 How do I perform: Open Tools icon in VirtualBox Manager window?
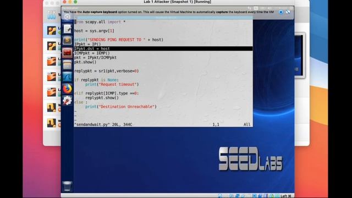(52, 15)
